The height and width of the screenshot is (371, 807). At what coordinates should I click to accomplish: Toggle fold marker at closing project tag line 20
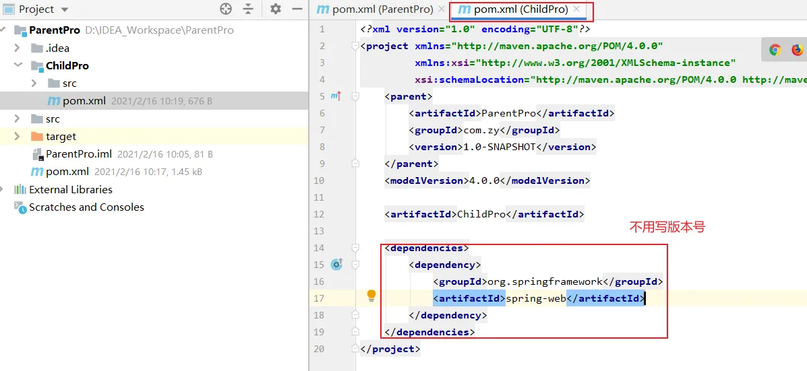click(355, 349)
